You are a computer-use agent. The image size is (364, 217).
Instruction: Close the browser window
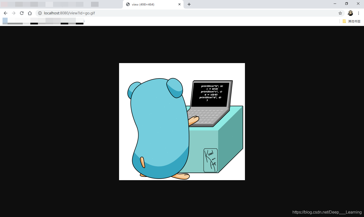coord(358,4)
